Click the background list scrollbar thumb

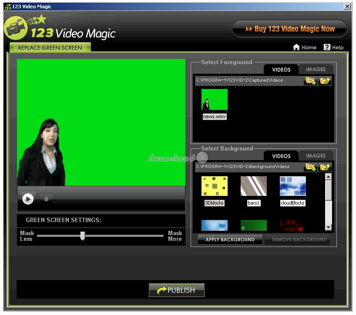pos(328,191)
